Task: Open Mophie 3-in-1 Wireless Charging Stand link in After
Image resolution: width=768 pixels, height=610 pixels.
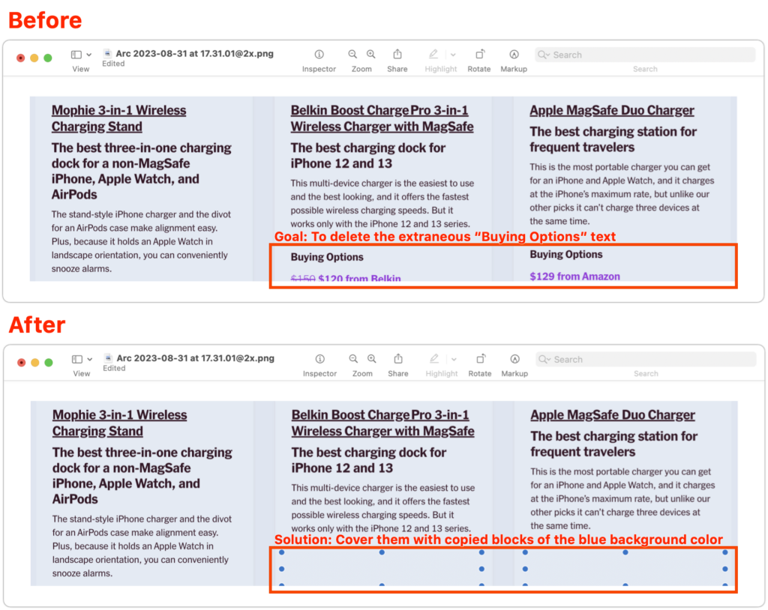Action: [x=120, y=423]
